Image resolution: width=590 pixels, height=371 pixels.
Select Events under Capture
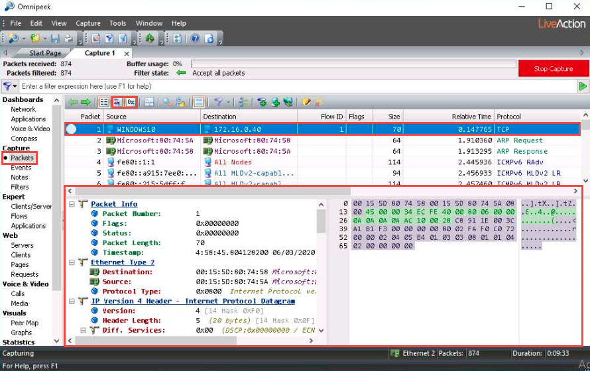tap(21, 168)
